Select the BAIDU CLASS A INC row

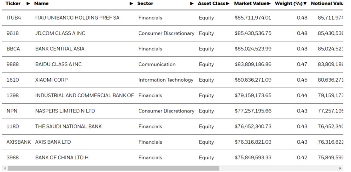coord(173,64)
